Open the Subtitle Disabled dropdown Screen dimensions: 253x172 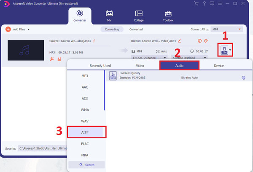tap(189, 58)
